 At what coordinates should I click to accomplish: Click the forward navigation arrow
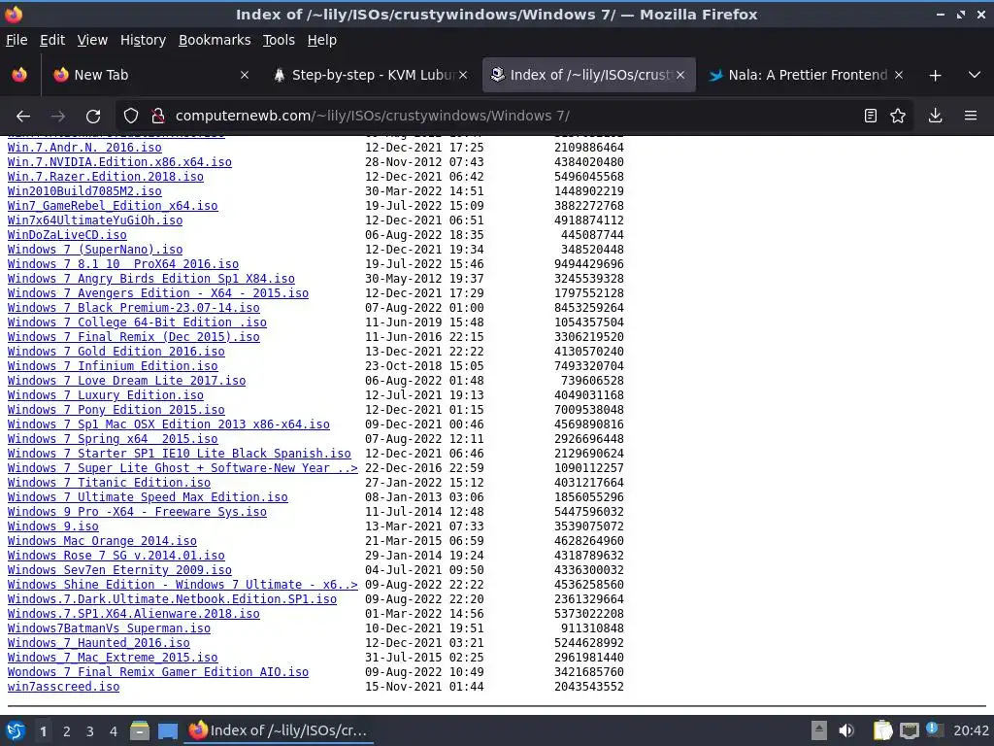(57, 117)
